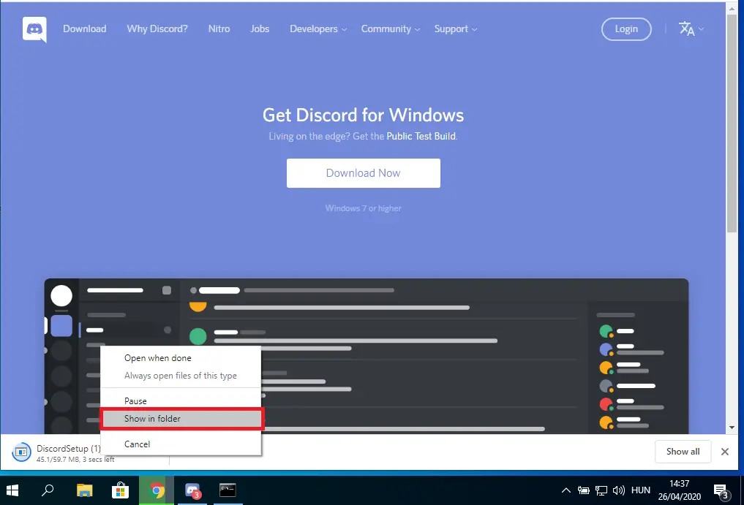
Task: Click the scrollbar up arrow
Action: pos(732,7)
